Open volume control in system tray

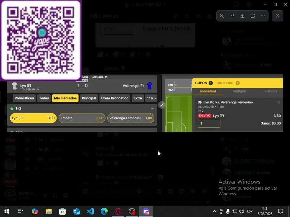click(241, 211)
